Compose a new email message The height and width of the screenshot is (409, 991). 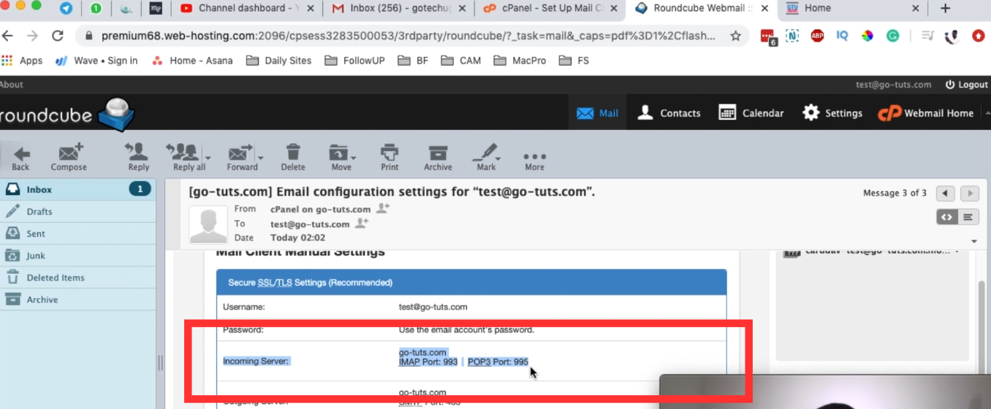[x=69, y=156]
